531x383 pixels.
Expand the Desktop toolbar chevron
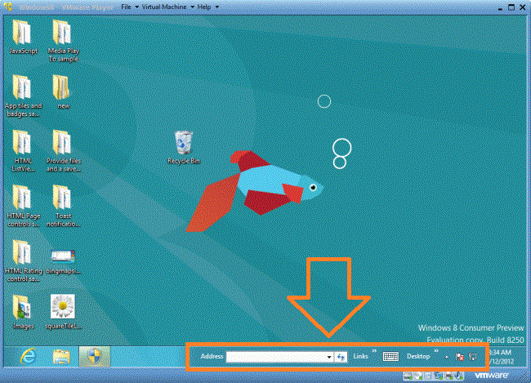click(x=436, y=351)
